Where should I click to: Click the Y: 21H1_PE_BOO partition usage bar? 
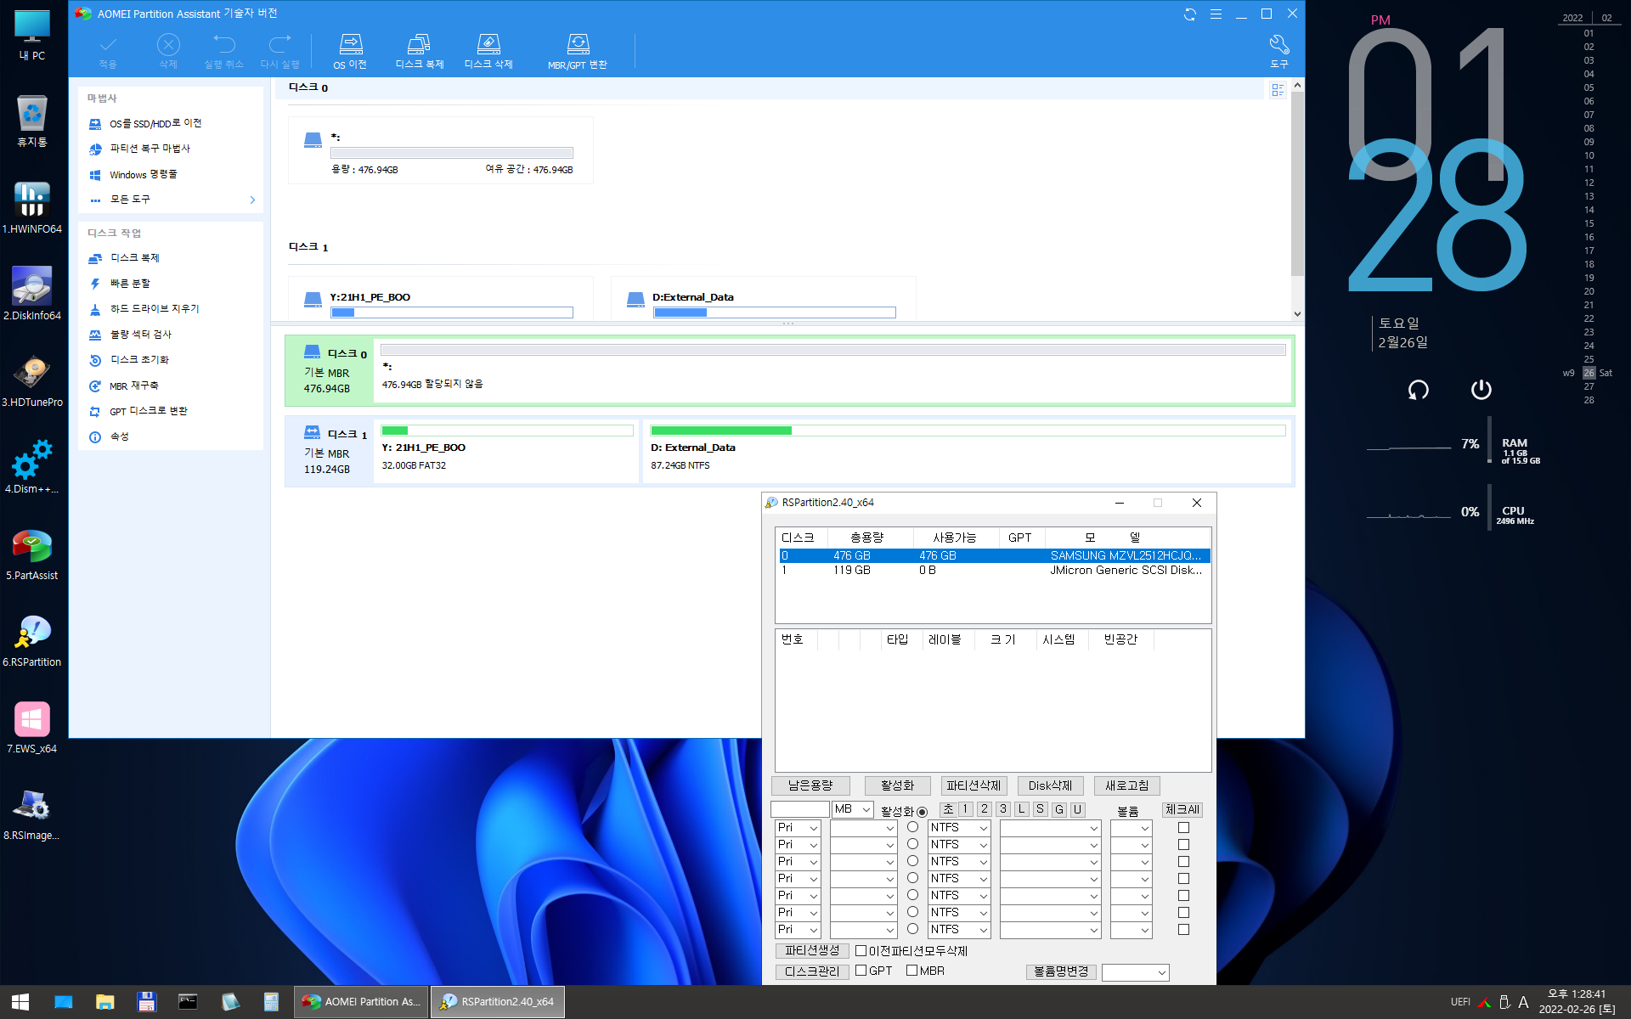507,431
